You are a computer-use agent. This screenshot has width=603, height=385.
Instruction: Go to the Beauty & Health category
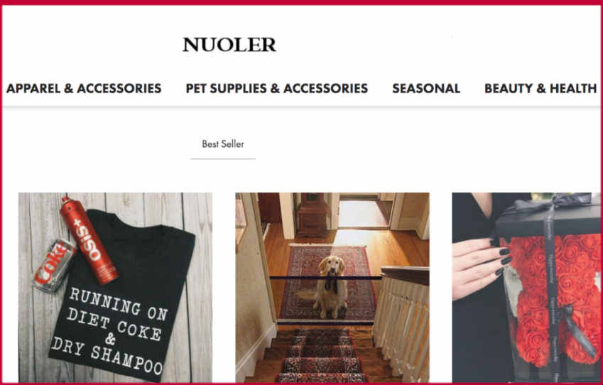[540, 89]
